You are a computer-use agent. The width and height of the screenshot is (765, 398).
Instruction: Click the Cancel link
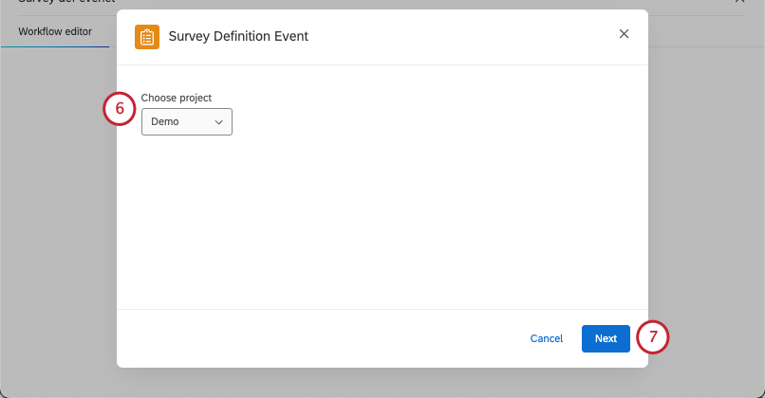[547, 338]
